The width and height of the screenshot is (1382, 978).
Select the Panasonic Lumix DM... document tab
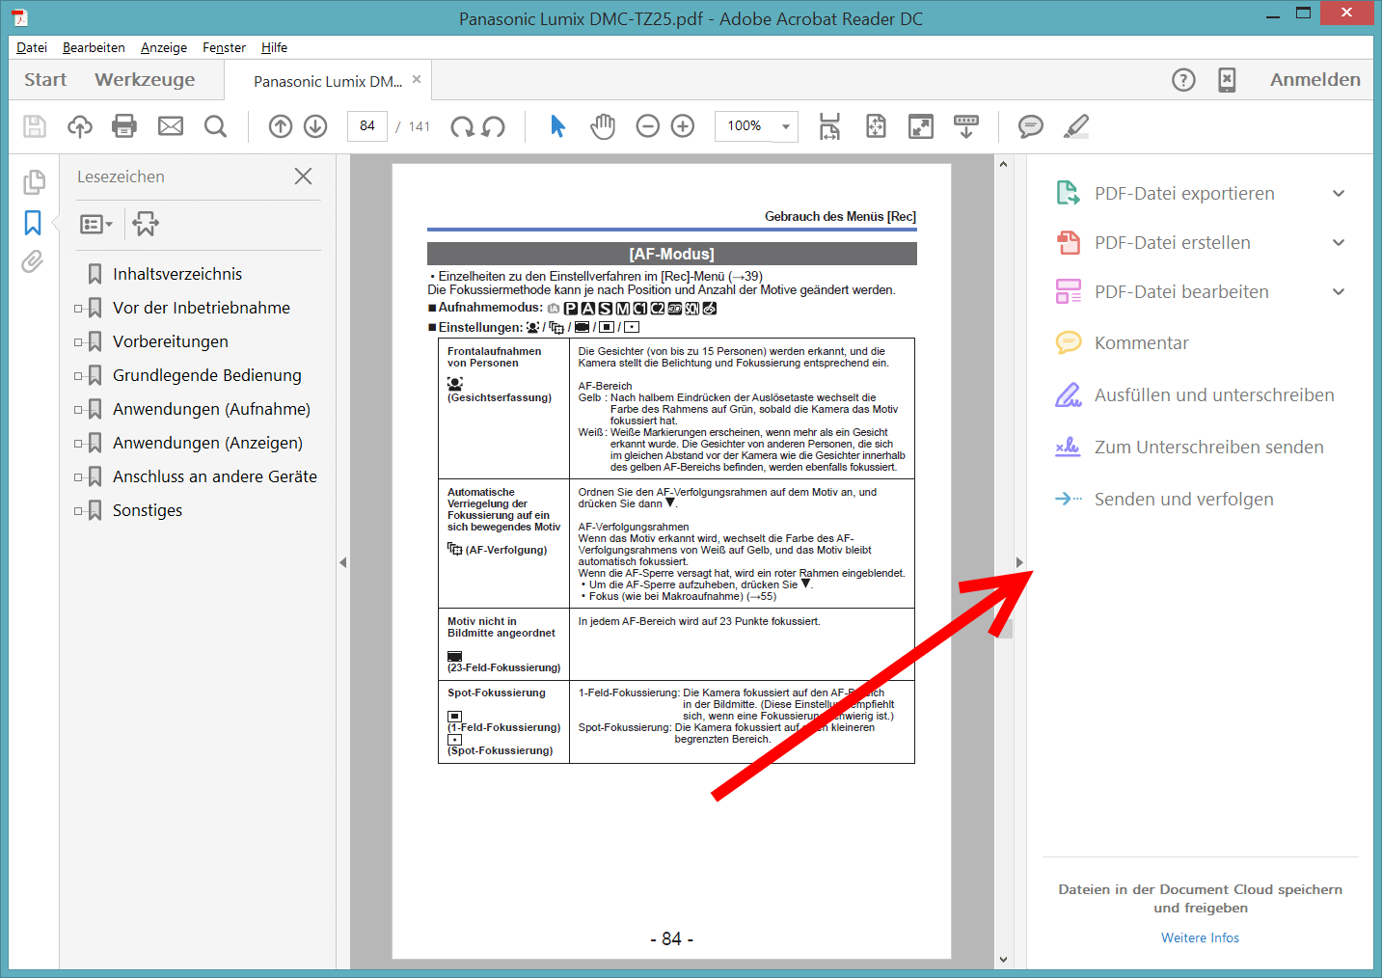click(x=328, y=81)
